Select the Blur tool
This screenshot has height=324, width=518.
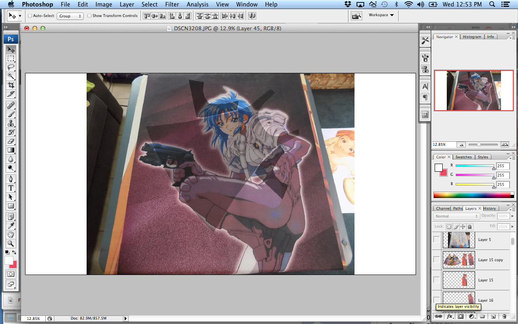tap(11, 159)
